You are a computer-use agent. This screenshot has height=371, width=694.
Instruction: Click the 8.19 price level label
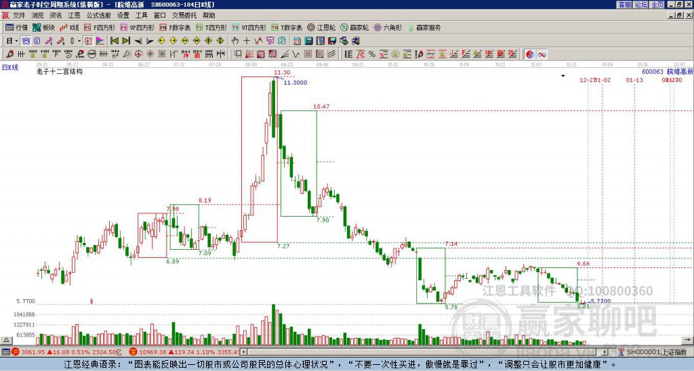pos(205,200)
